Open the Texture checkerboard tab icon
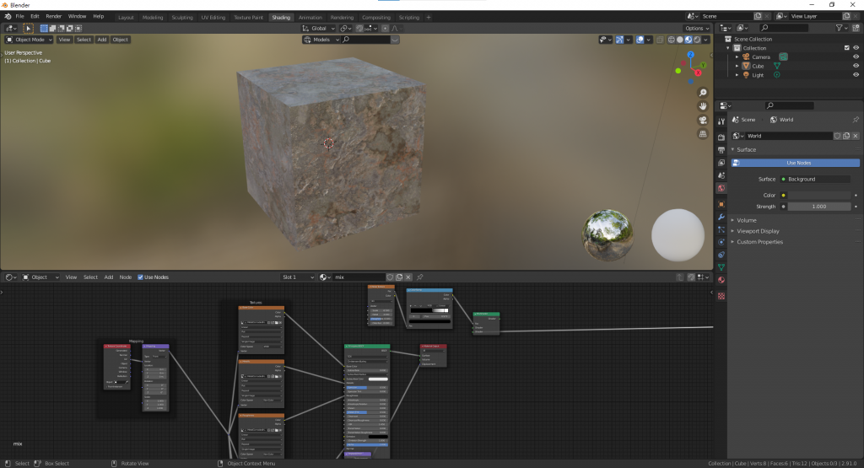This screenshot has height=468, width=864. pyautogui.click(x=721, y=296)
